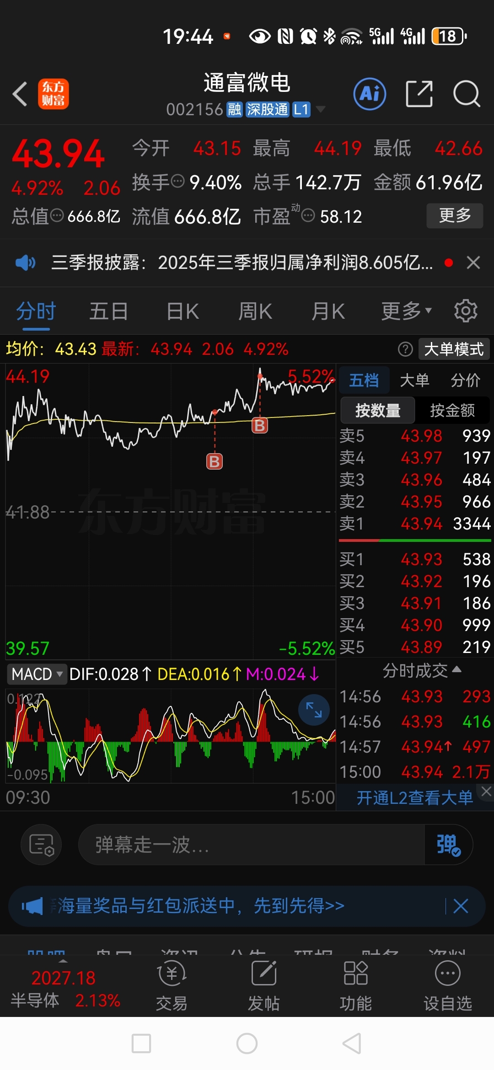Image resolution: width=494 pixels, height=1070 pixels.
Task: Tap the 总值 info bubble icon
Action: pos(57,215)
